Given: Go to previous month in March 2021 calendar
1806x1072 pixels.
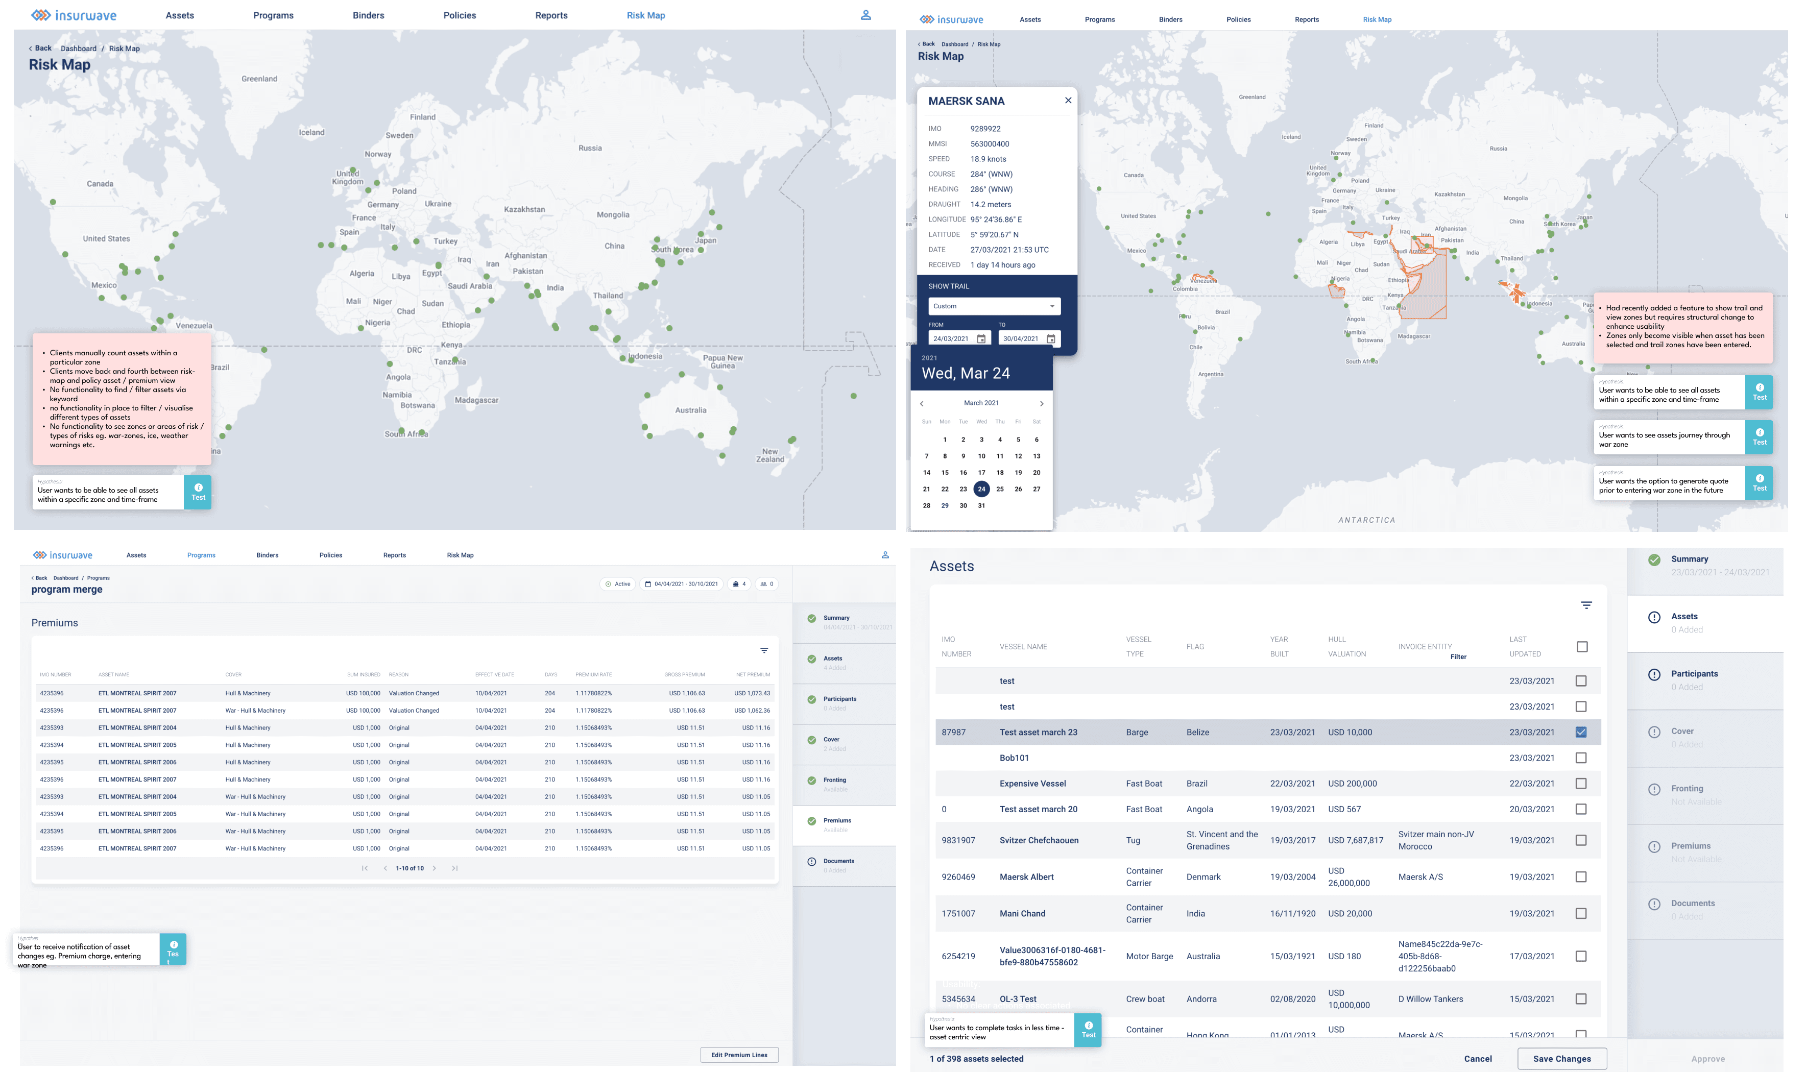Looking at the screenshot, I should 922,404.
